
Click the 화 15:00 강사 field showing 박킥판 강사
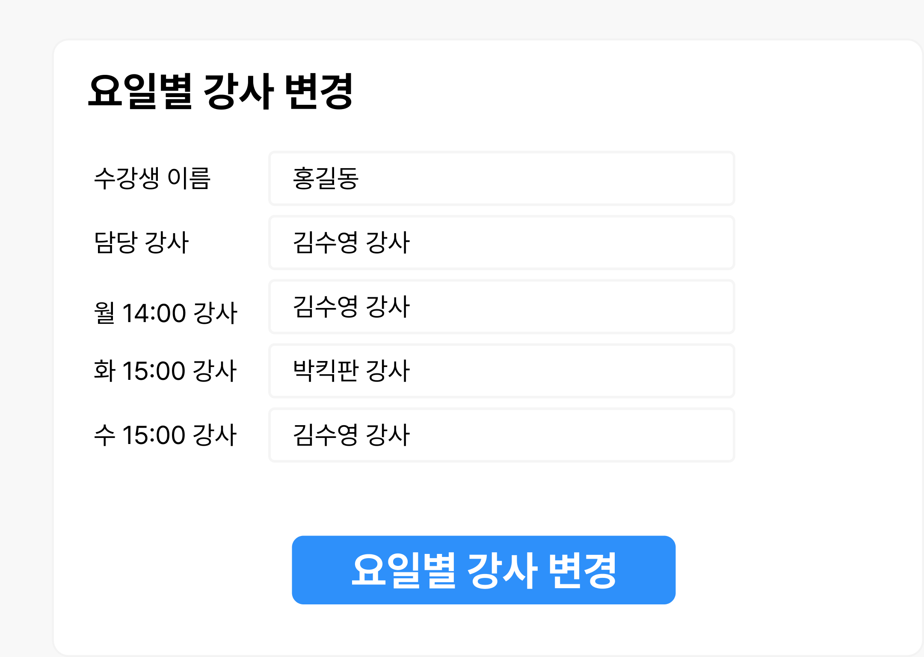[500, 370]
